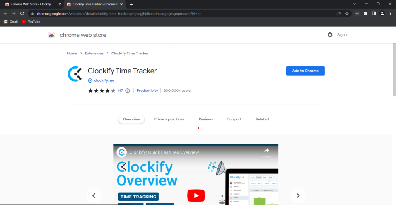Image resolution: width=396 pixels, height=205 pixels.
Task: Open the Productivity category link
Action: pos(147,90)
